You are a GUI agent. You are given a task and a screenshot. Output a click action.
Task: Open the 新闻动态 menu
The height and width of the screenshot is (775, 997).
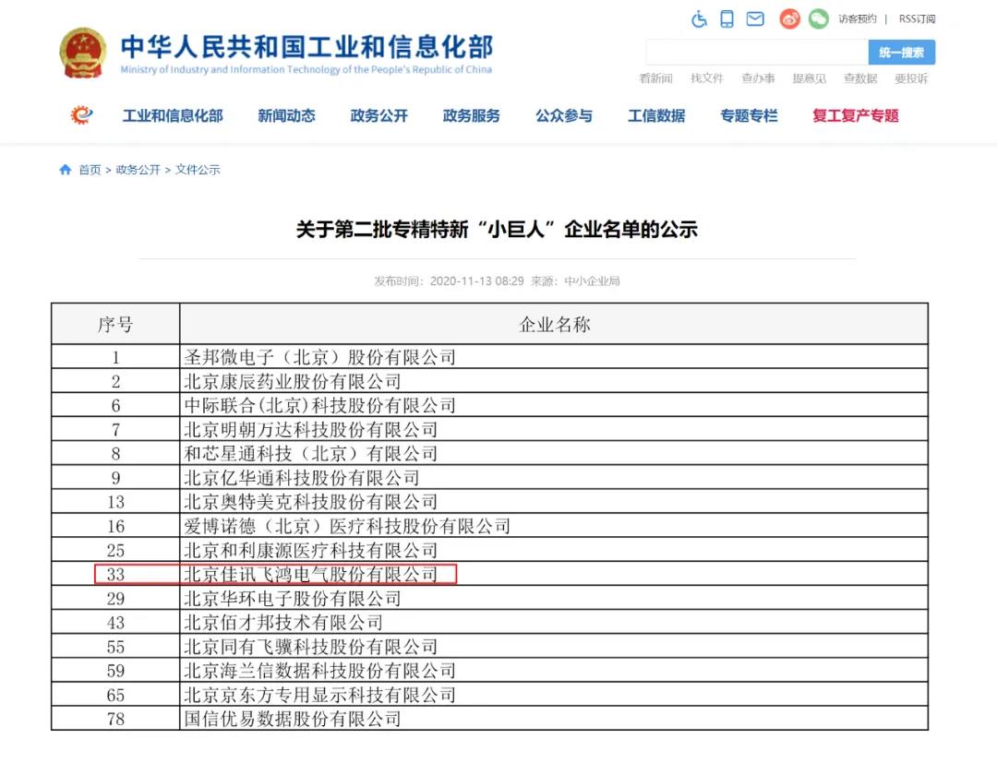click(286, 116)
